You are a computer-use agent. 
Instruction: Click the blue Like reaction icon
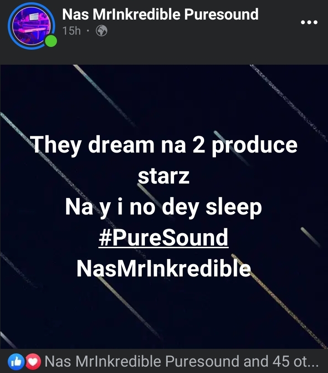coord(16,362)
